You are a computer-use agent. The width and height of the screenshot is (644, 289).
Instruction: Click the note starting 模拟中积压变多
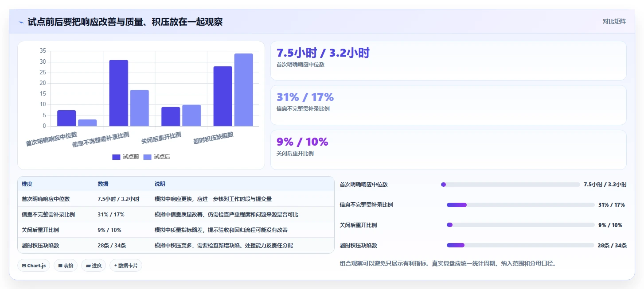tap(224, 246)
